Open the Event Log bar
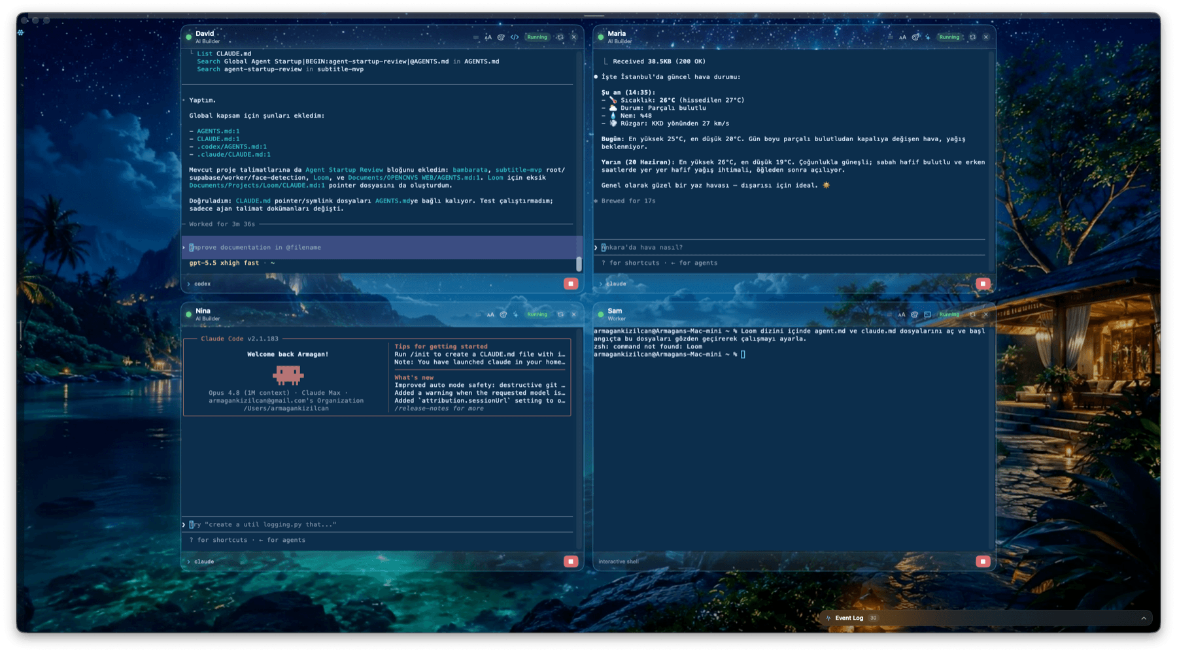Viewport: 1177px width, 653px height. pyautogui.click(x=985, y=618)
